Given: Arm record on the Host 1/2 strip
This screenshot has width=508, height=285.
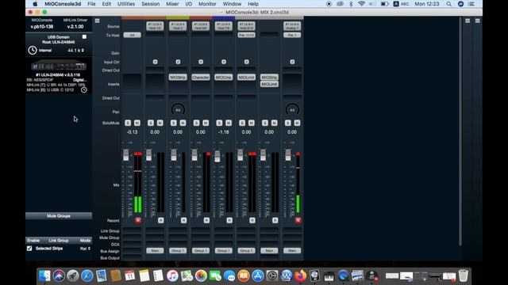Looking at the screenshot, I should (161, 220).
